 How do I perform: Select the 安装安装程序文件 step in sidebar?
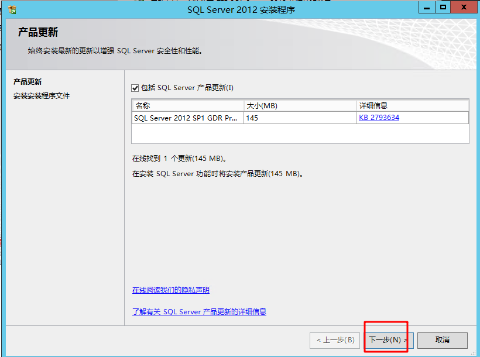pyautogui.click(x=42, y=96)
